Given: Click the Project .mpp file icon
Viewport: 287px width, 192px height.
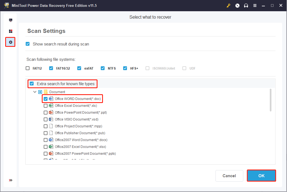Looking at the screenshot, I should point(51,126).
